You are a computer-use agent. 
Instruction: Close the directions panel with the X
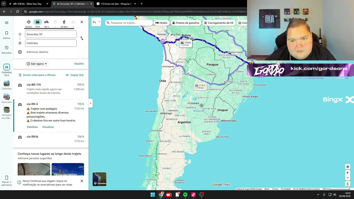[x=82, y=22]
